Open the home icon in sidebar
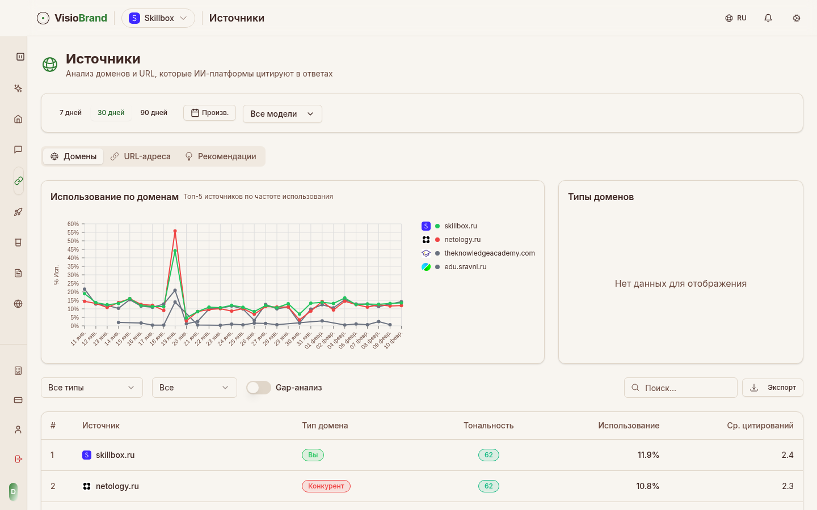 coord(18,119)
